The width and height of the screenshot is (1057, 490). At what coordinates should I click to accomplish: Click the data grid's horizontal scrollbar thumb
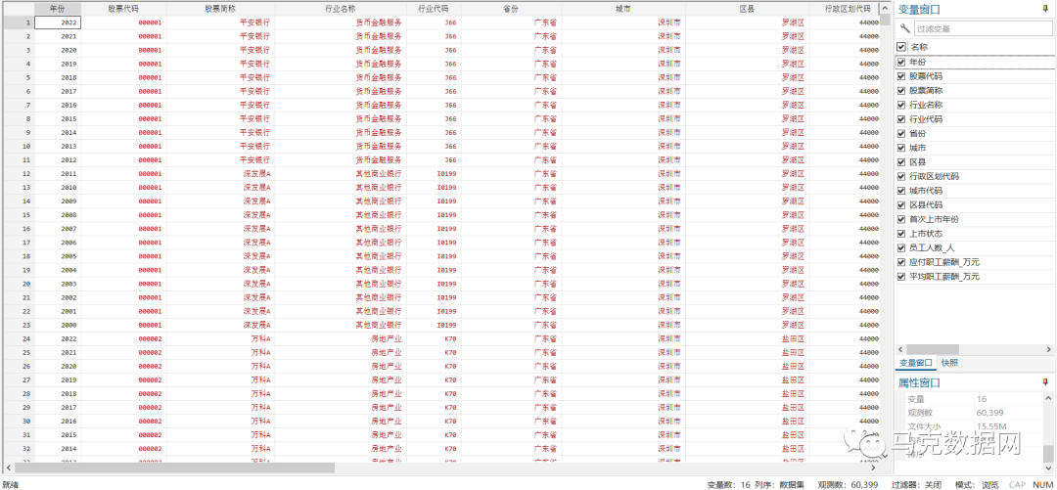pyautogui.click(x=174, y=468)
